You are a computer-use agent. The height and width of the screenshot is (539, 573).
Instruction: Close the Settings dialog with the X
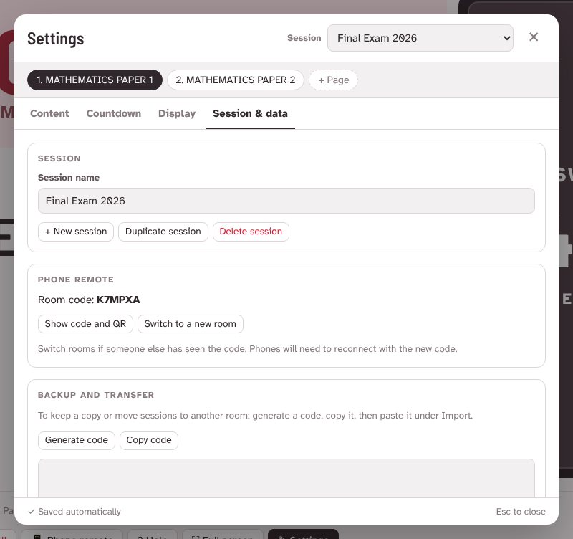(533, 37)
